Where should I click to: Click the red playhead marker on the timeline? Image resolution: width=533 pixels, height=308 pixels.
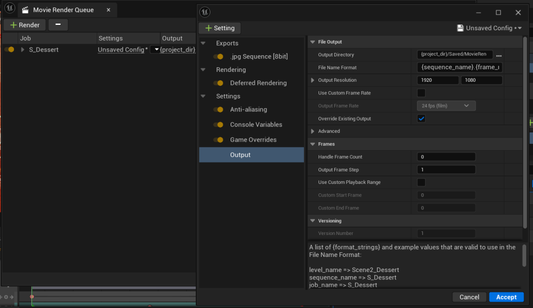tap(32, 297)
